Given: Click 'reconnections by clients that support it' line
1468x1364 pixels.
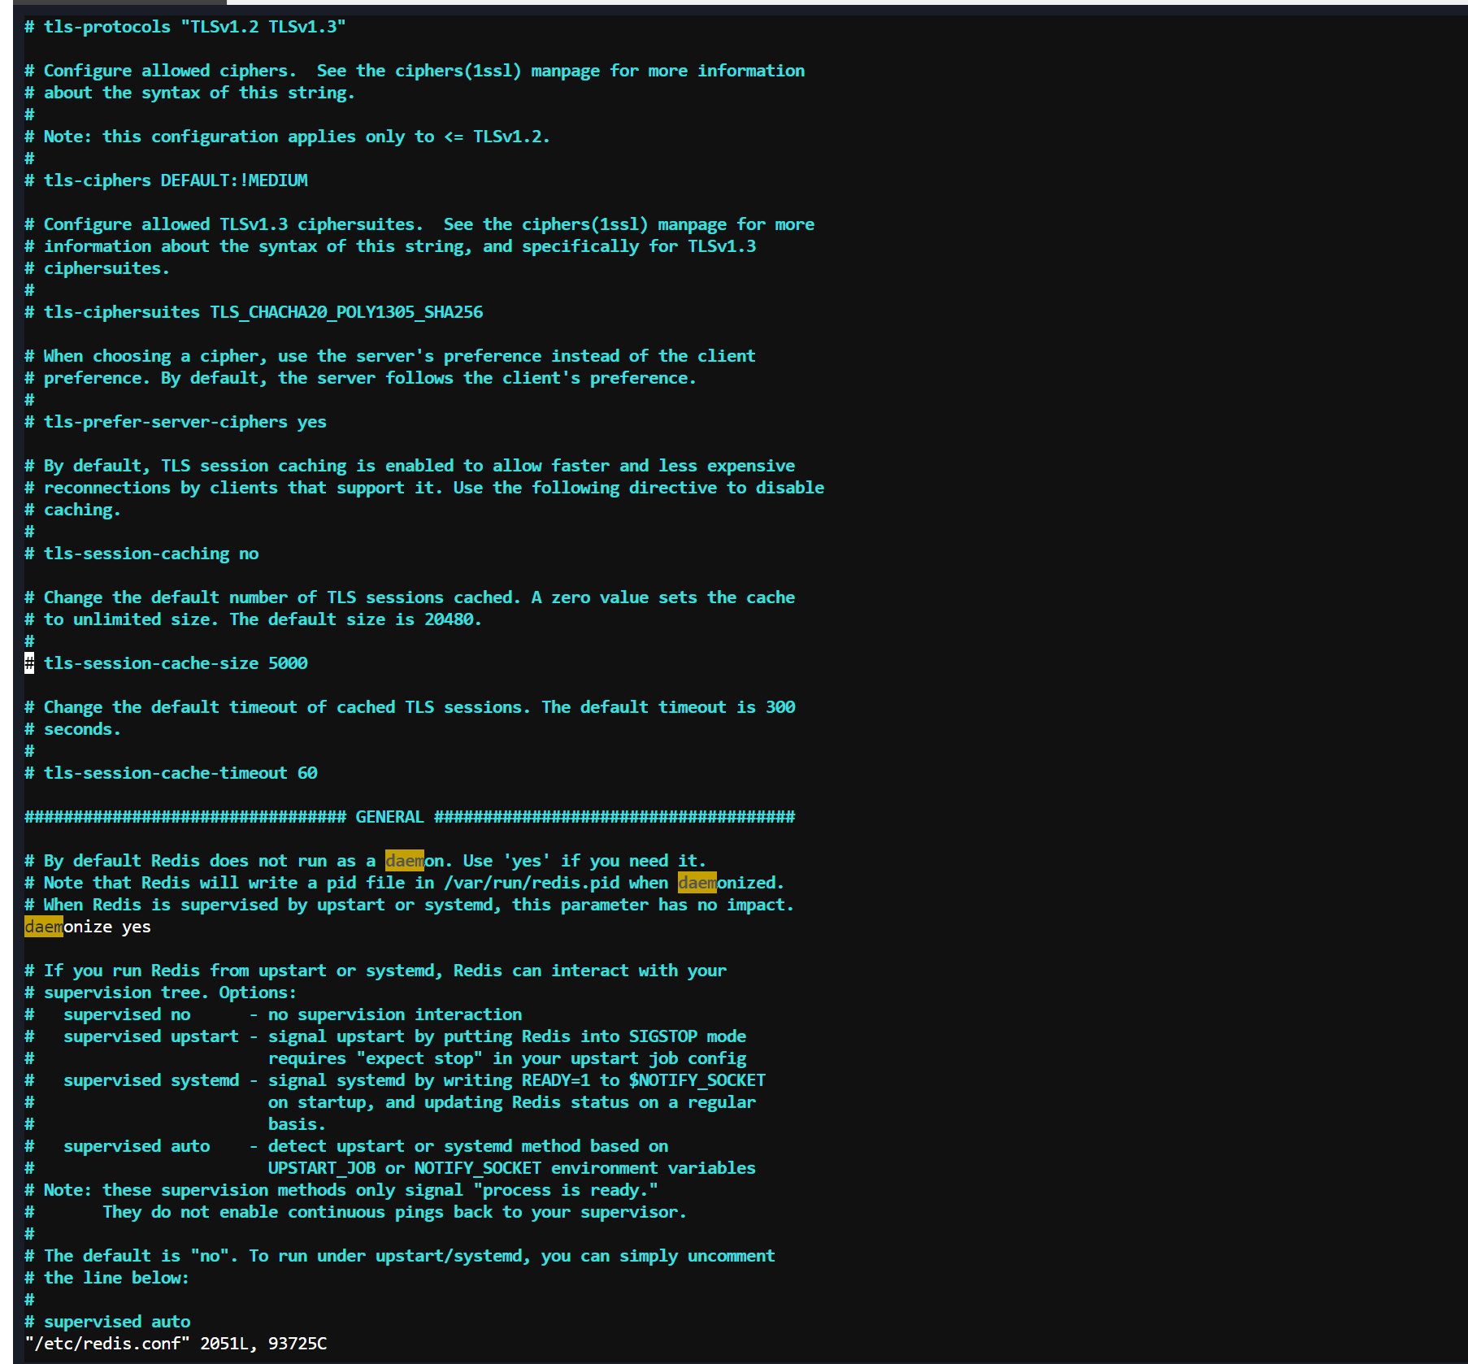Looking at the screenshot, I should (424, 488).
